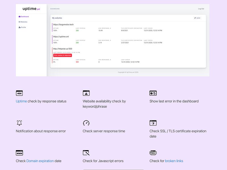Click the notification bell icon
The image size is (227, 170).
tap(19, 123)
